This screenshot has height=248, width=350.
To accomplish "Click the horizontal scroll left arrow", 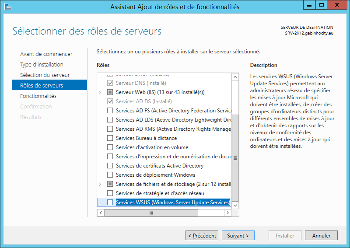I will 101,213.
